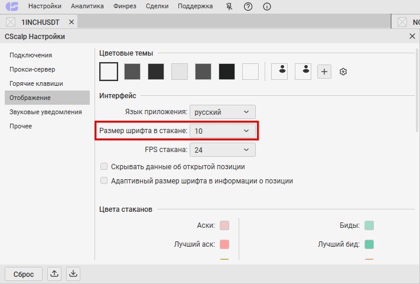The width and height of the screenshot is (420, 284).
Task: Select the seventh white theme swatch
Action: pyautogui.click(x=250, y=72)
